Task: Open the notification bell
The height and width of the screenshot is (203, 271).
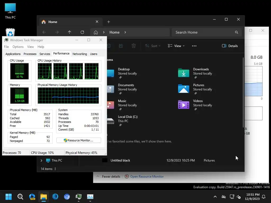Action: pyautogui.click(x=264, y=197)
